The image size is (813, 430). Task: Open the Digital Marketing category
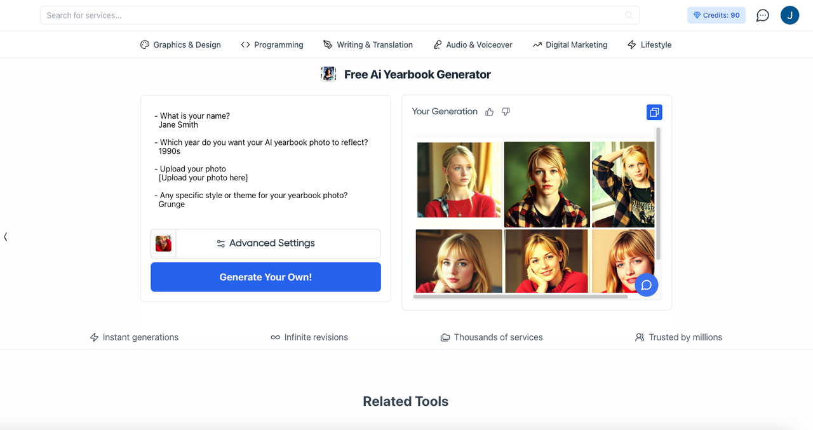(x=570, y=45)
